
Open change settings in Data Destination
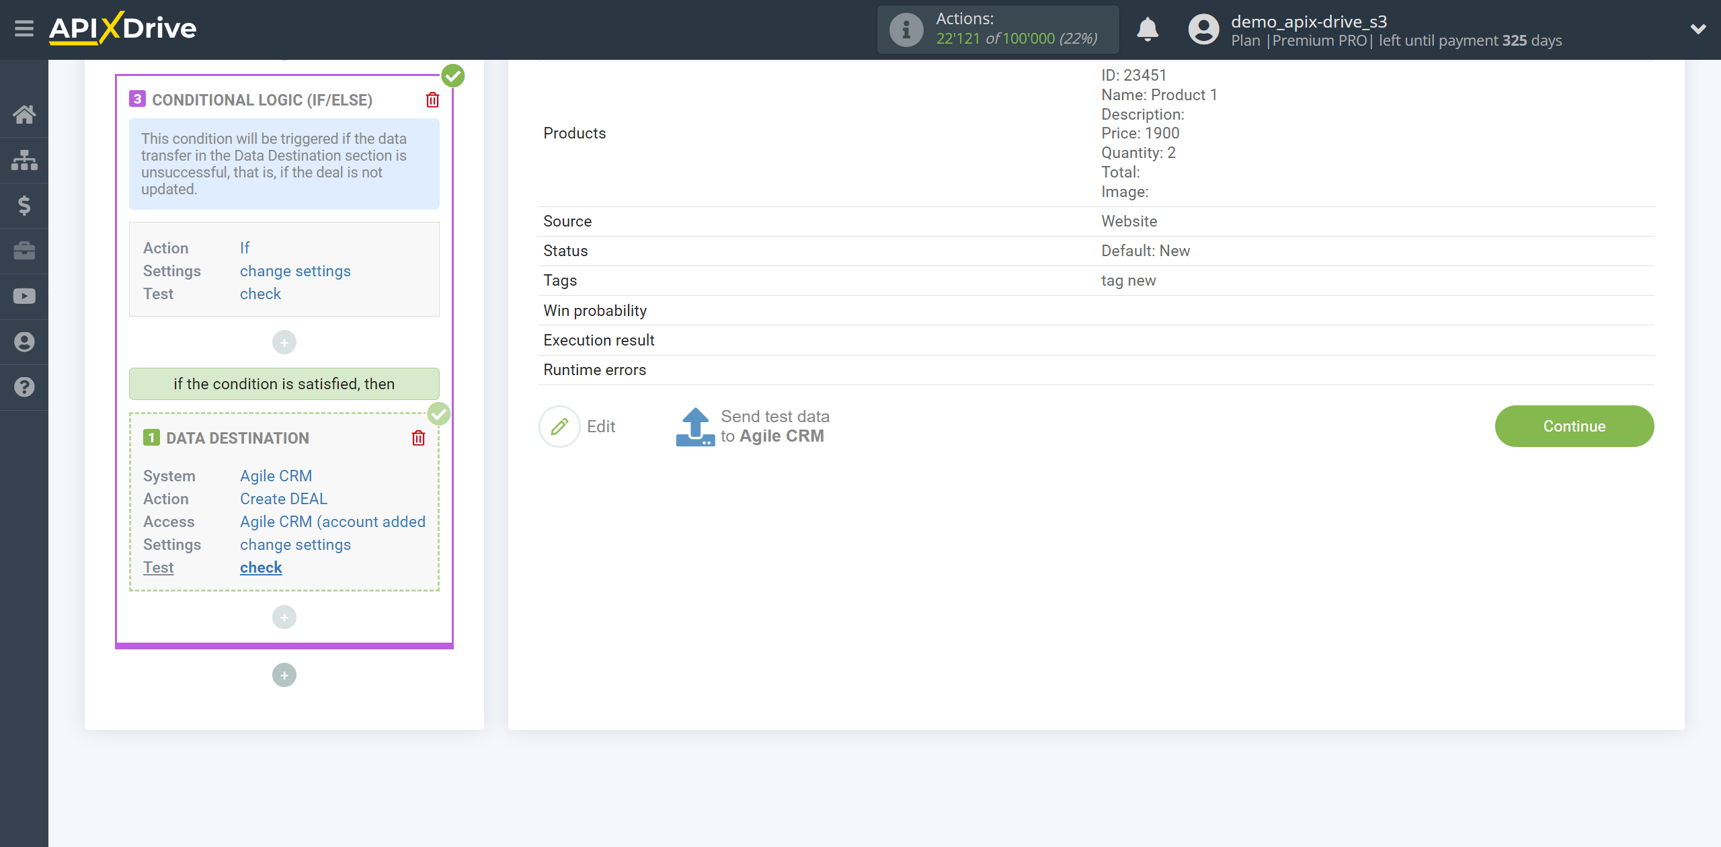tap(295, 544)
